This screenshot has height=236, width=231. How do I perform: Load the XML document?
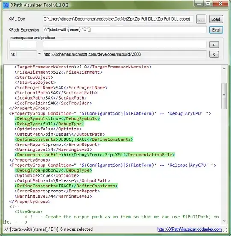coord(216,19)
